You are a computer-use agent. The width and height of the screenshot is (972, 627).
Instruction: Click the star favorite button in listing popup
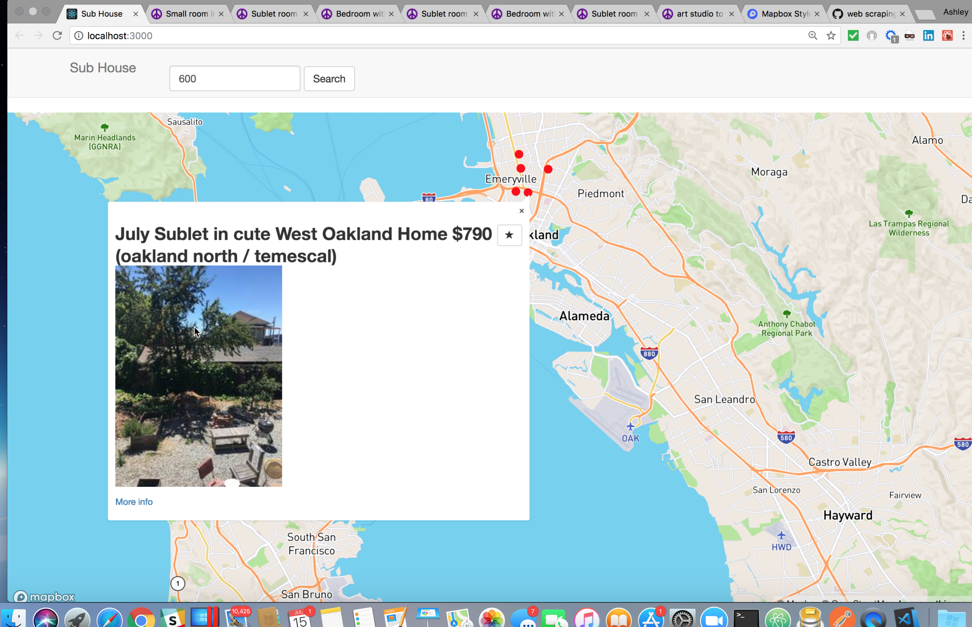click(x=509, y=235)
